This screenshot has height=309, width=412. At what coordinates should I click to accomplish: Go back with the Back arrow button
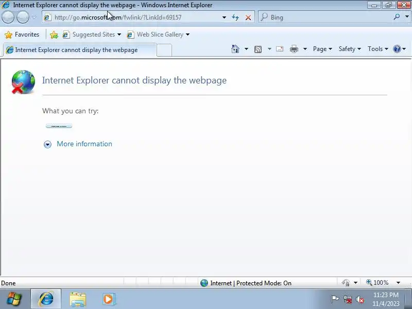8,18
